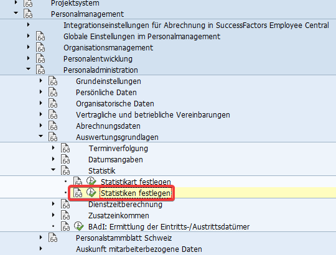The width and height of the screenshot is (336, 255).
Task: Expand the Personalentwicklung node
Action: tap(28, 58)
